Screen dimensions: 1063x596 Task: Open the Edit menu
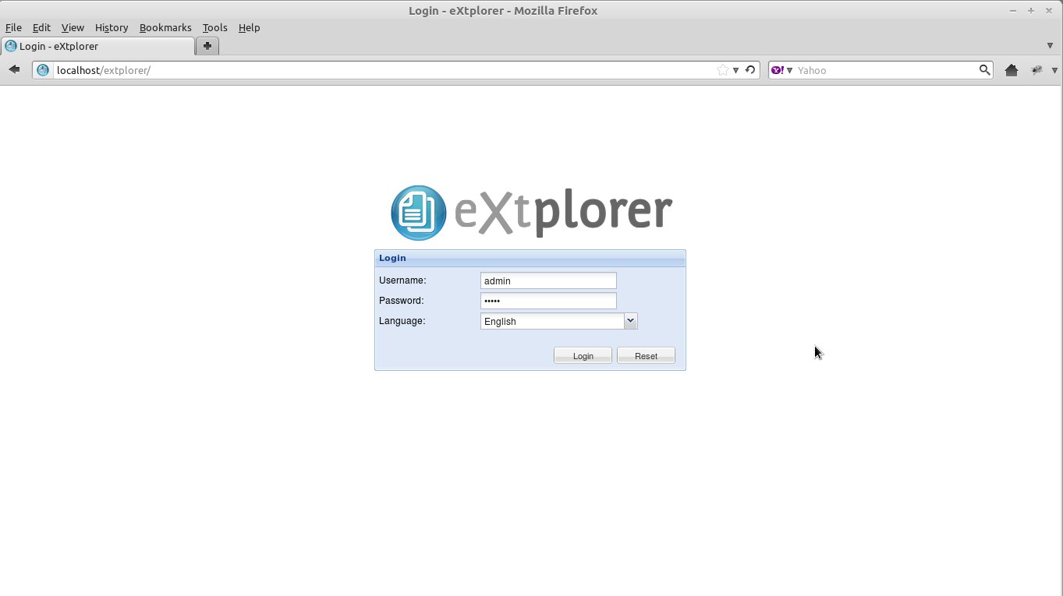tap(41, 27)
